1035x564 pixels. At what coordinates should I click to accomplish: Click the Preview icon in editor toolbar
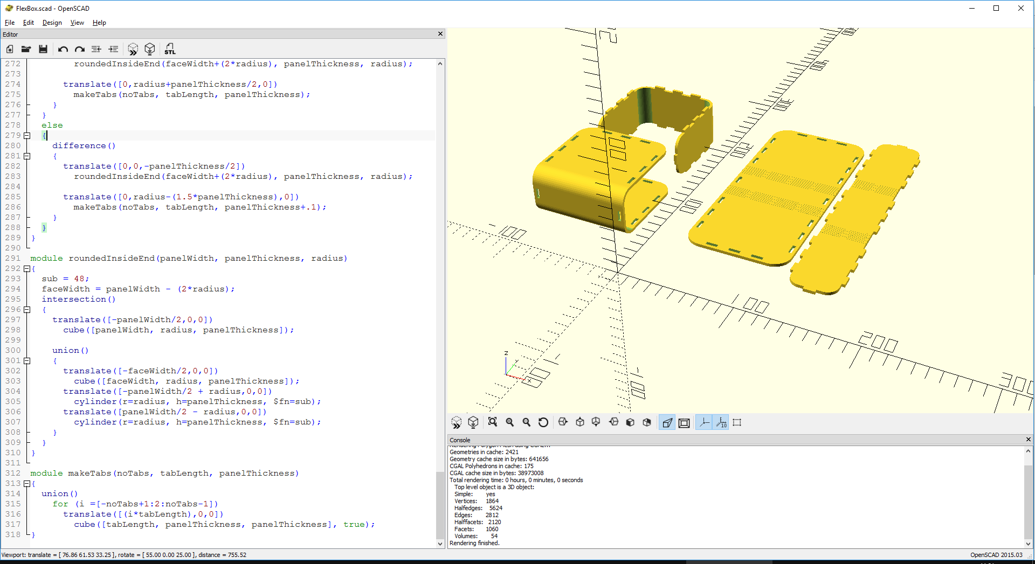(133, 49)
